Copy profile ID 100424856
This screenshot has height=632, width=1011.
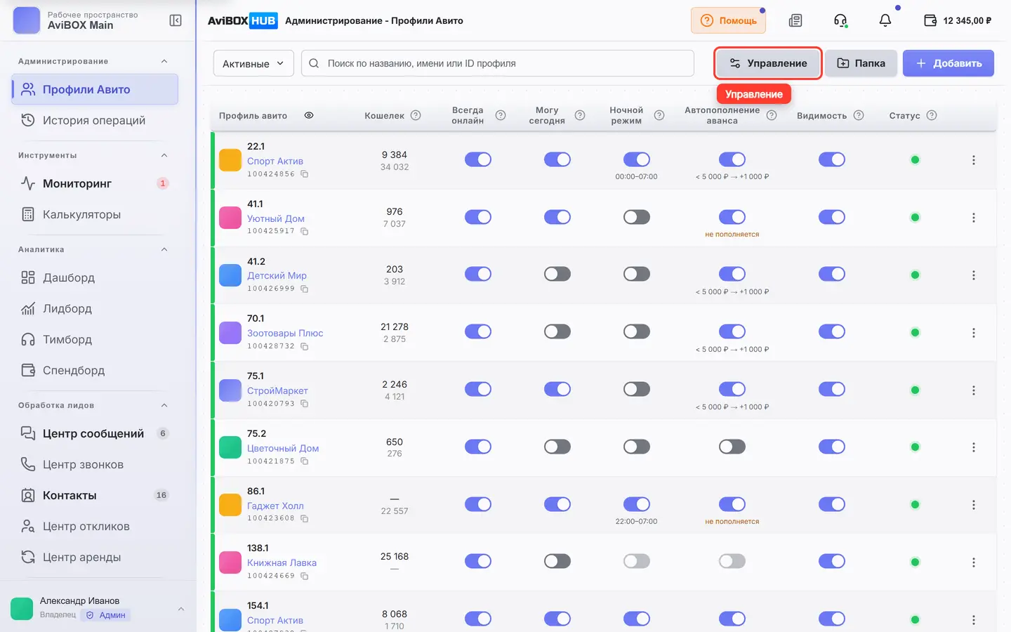305,174
